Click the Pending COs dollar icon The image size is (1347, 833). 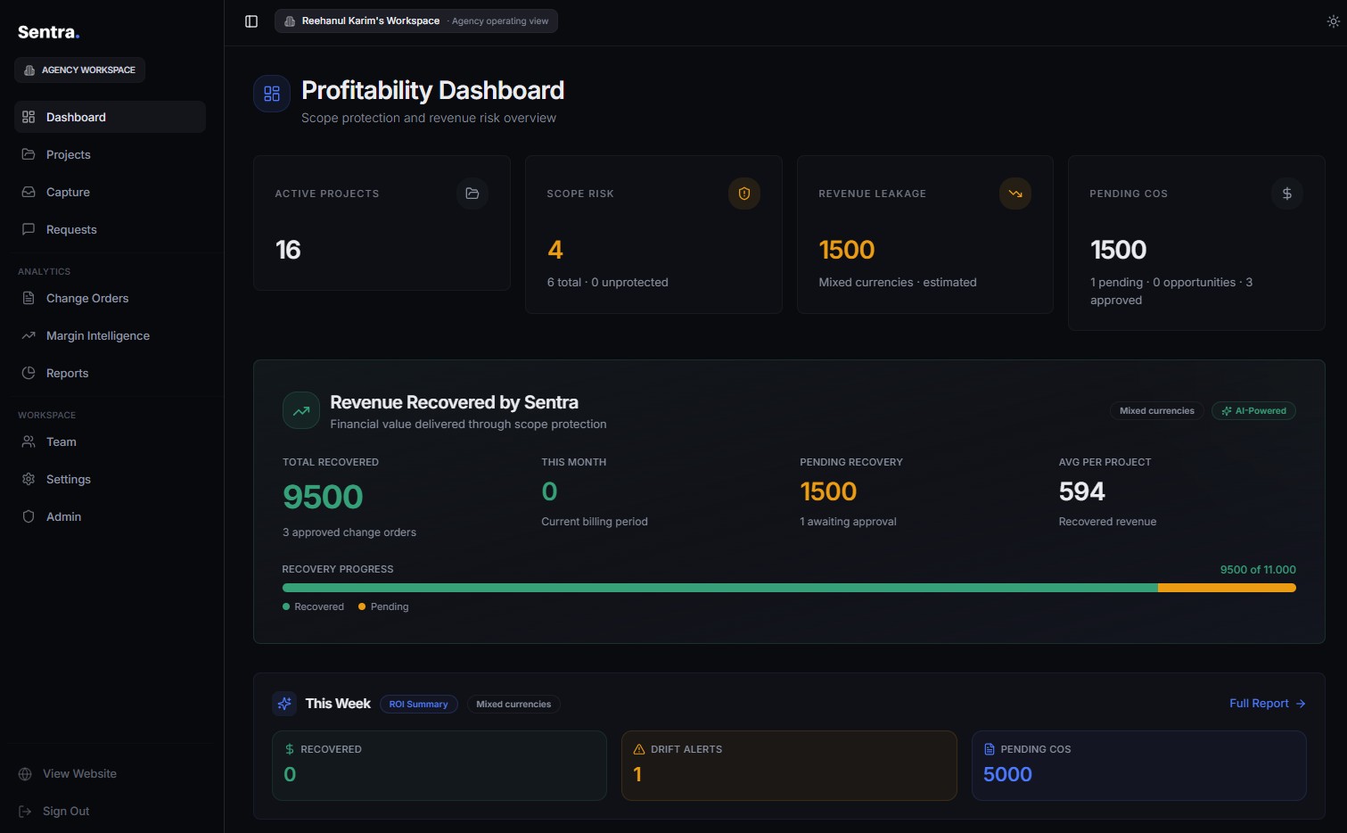1287,194
